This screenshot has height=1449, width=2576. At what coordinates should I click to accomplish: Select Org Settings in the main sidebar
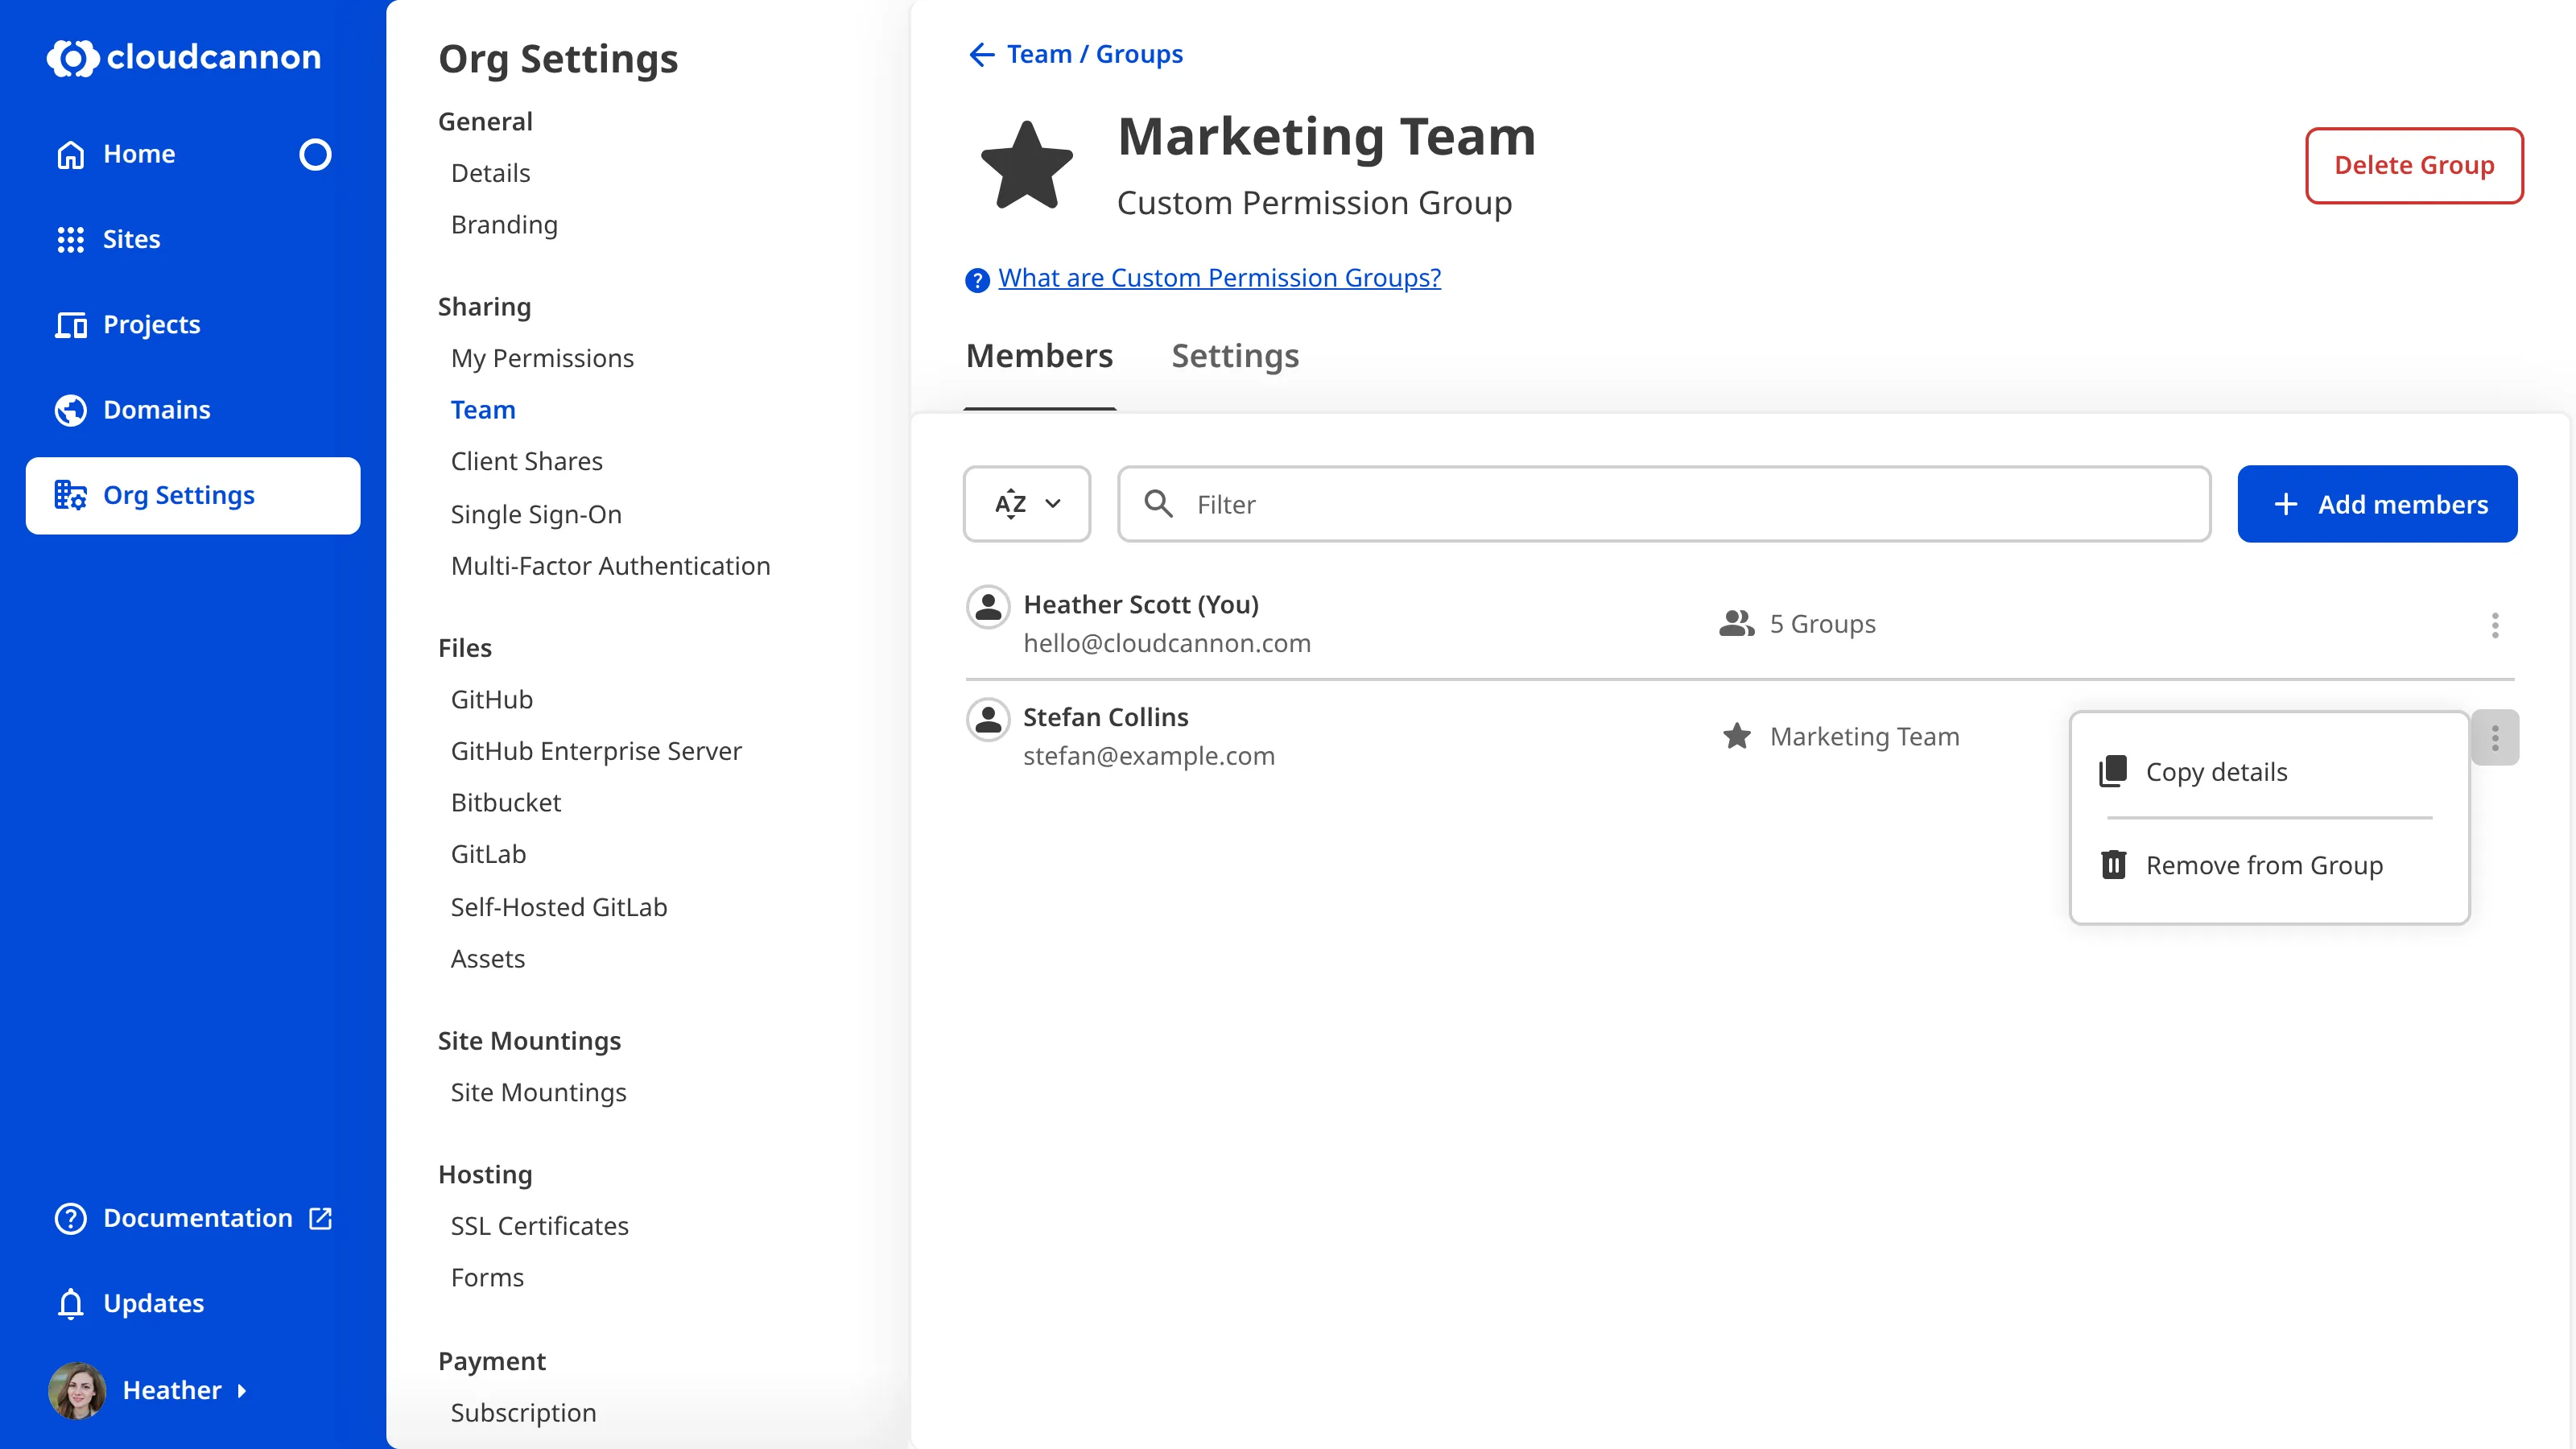coord(193,495)
